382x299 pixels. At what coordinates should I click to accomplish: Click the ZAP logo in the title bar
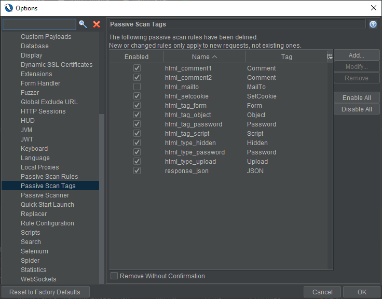pos(8,8)
